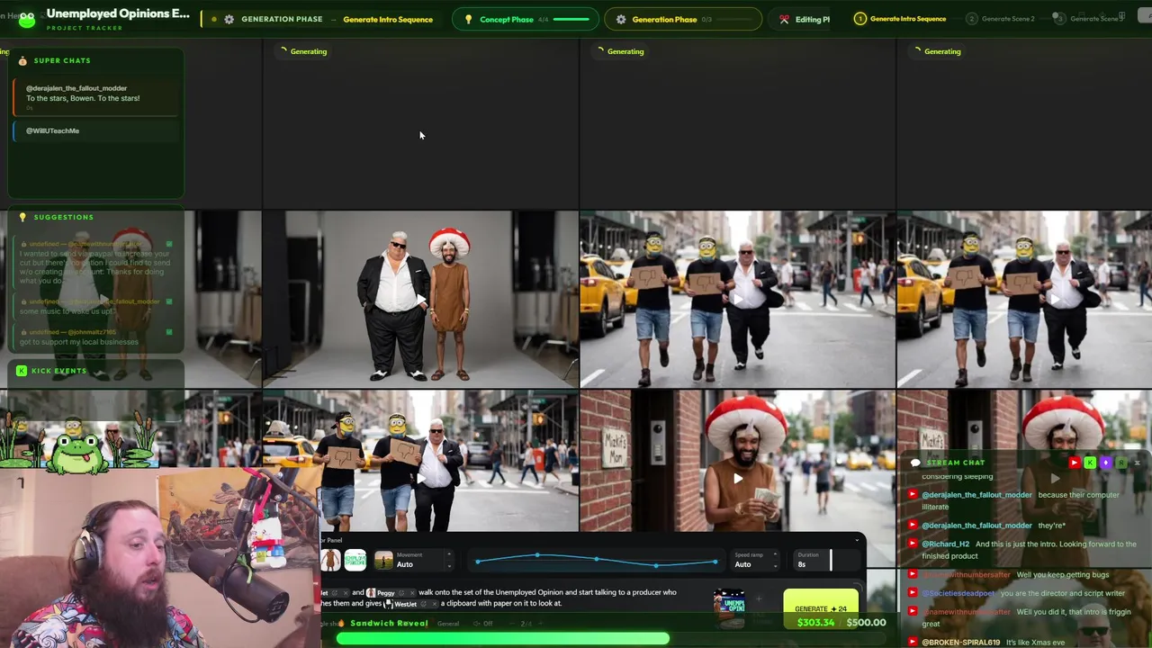Select the Generation Phase 0/3 tab
The height and width of the screenshot is (648, 1152).
tap(683, 19)
